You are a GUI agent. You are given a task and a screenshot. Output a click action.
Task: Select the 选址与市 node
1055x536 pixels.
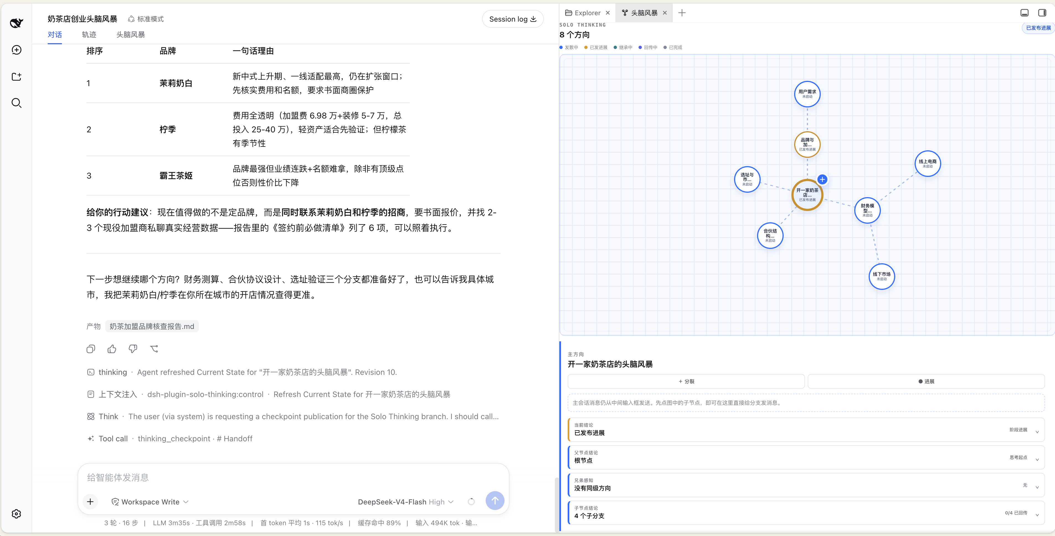[x=747, y=179]
